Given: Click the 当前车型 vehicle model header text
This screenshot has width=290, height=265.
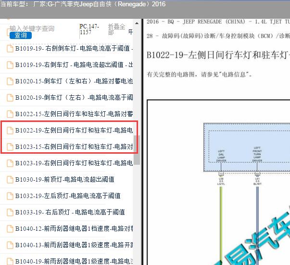Looking at the screenshot, I should pos(83,4).
